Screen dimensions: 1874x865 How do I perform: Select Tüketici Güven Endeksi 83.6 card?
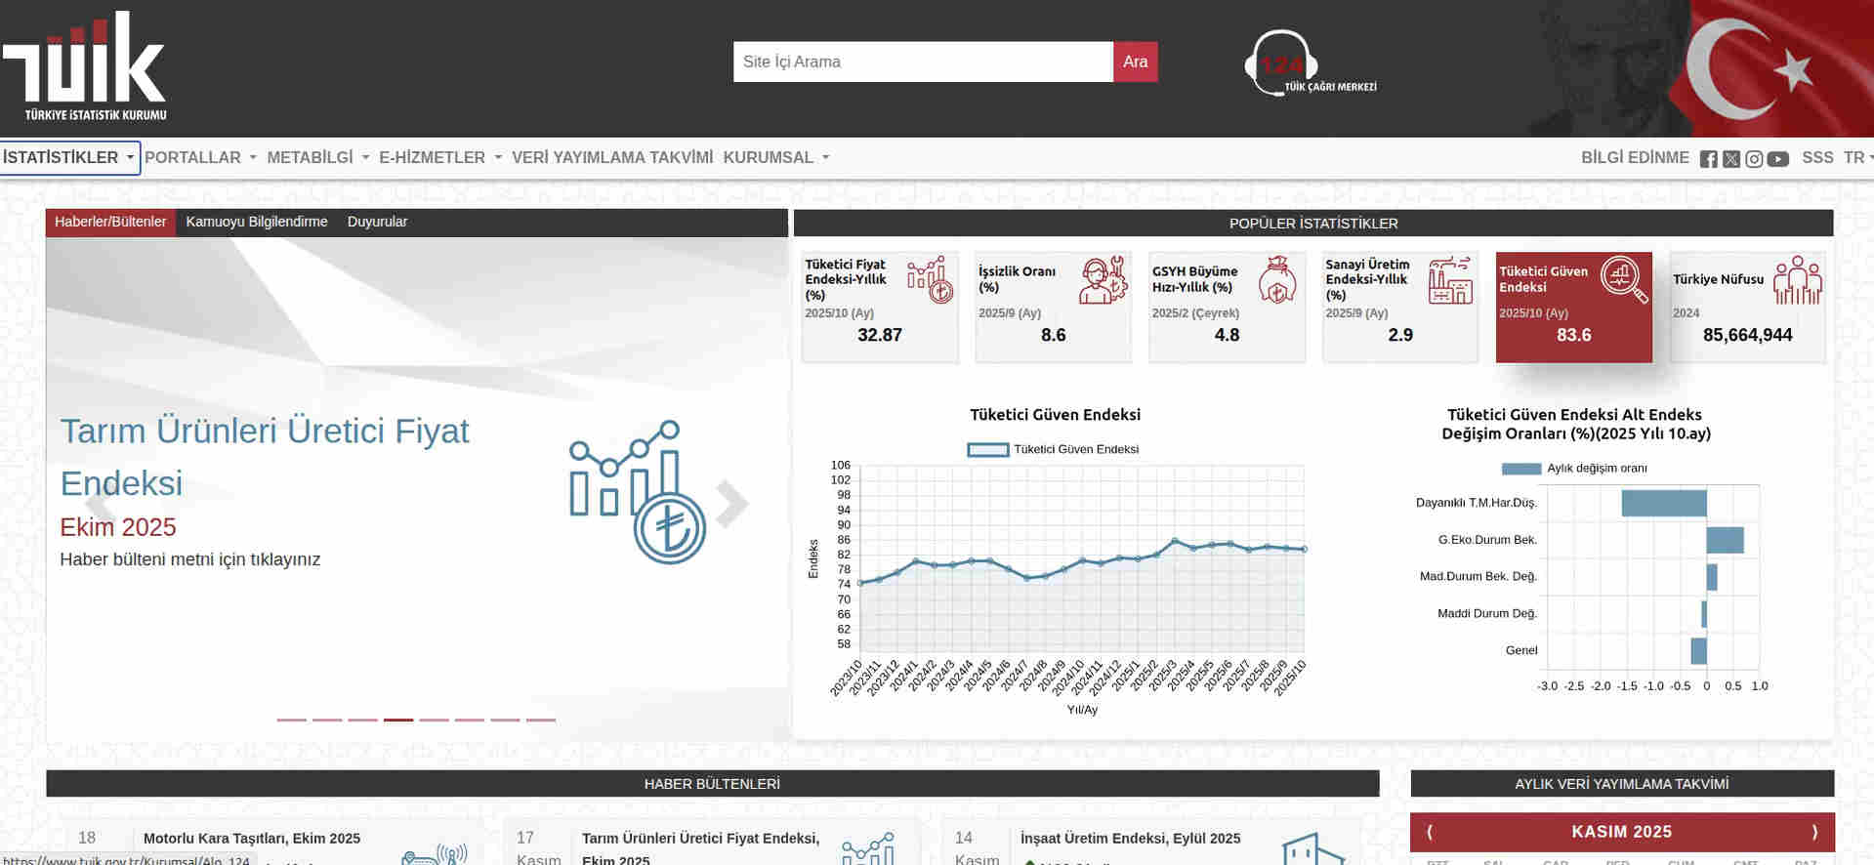click(1574, 308)
